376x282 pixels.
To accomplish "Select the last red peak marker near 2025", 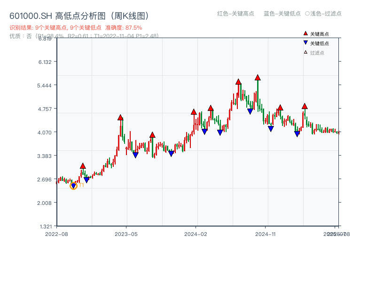I will pos(305,106).
